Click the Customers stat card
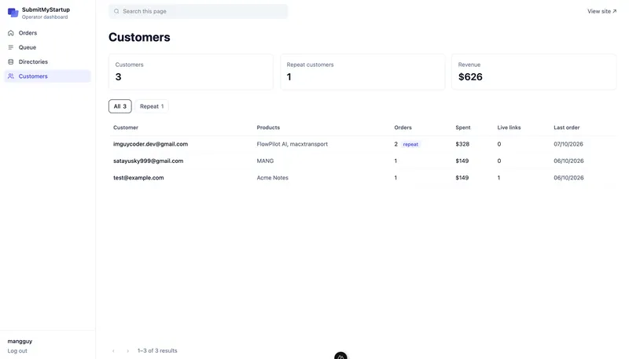 (x=191, y=72)
